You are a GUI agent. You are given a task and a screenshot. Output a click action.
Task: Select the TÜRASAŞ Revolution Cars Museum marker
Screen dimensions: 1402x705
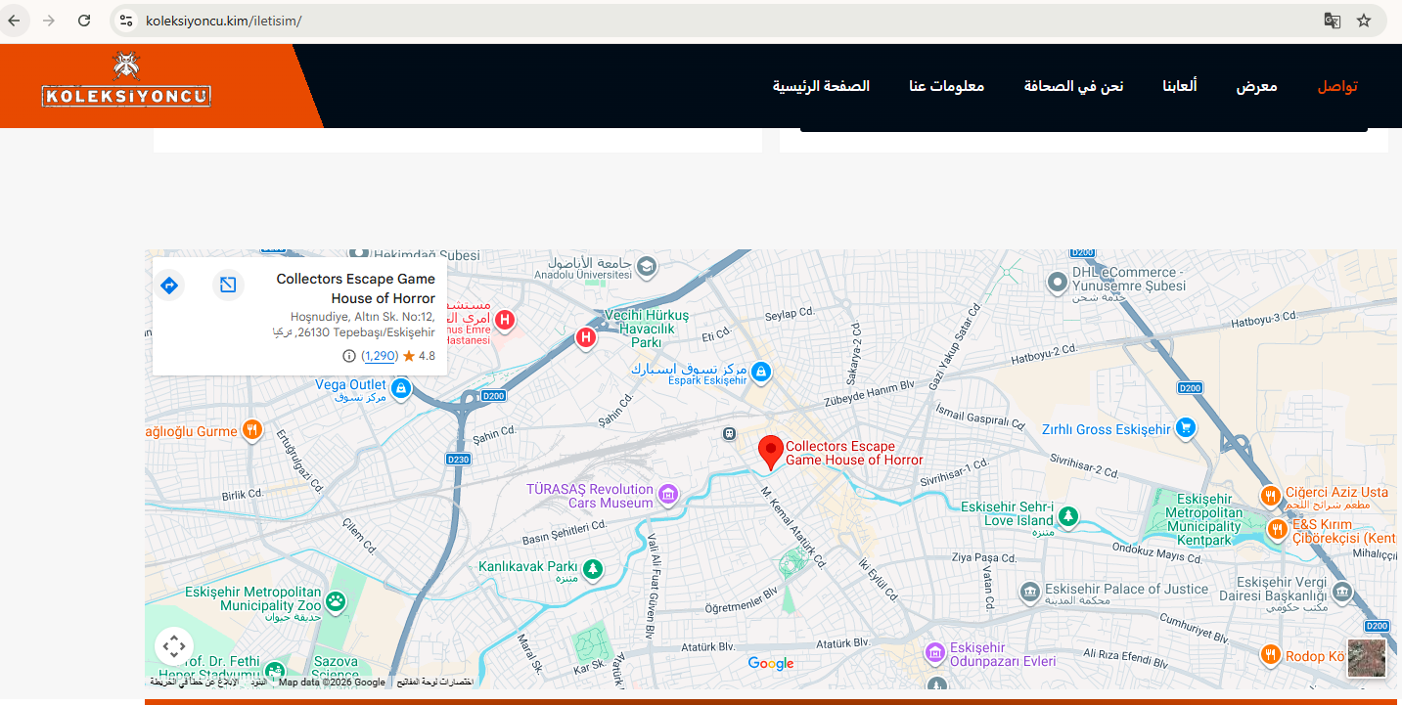pyautogui.click(x=667, y=494)
